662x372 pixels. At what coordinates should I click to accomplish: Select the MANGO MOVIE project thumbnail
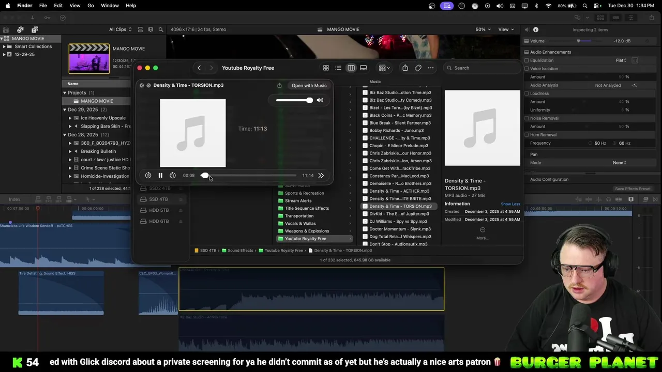pos(89,58)
